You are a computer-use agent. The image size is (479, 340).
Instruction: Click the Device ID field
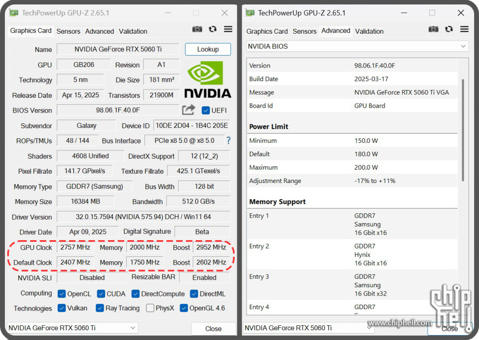[x=191, y=125]
